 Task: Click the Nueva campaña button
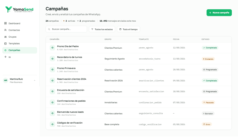(x=219, y=13)
